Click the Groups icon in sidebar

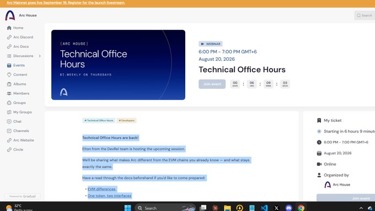9,102
